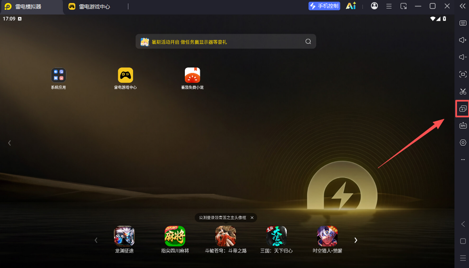The image size is (469, 268).
Task: Open the AI assistant icon
Action: pyautogui.click(x=351, y=6)
